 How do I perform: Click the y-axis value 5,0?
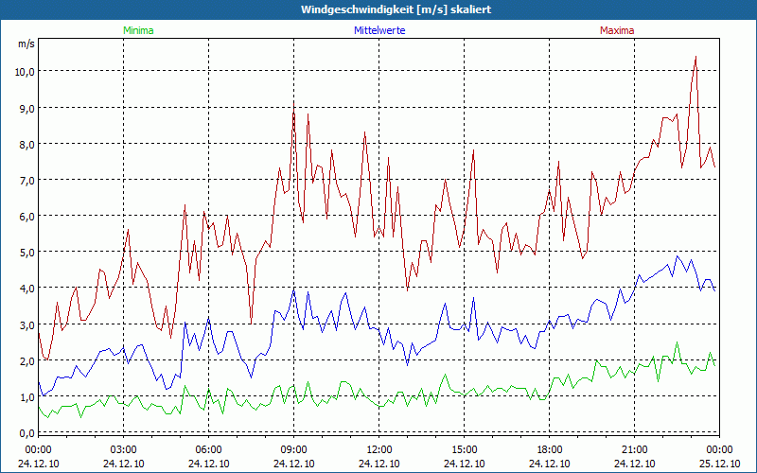(x=26, y=253)
